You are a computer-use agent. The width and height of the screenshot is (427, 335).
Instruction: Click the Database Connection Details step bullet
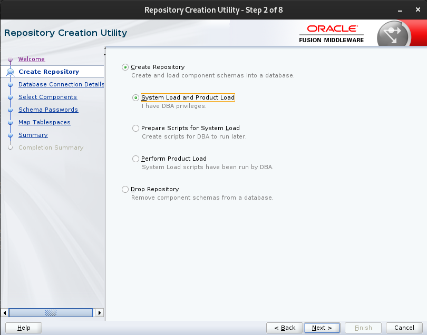pos(11,85)
